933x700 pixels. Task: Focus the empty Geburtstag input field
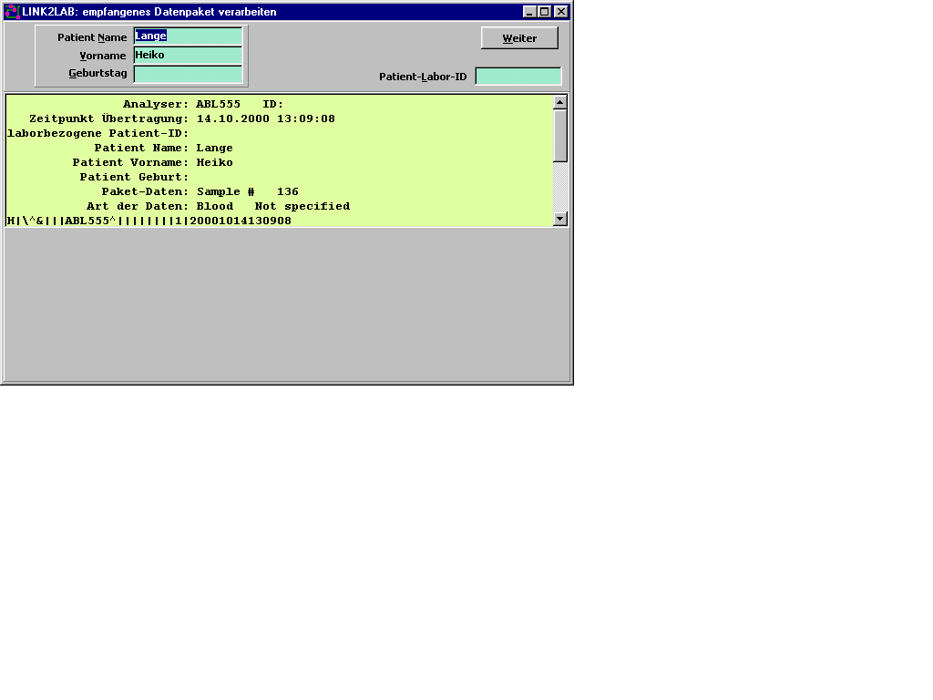pyautogui.click(x=188, y=74)
